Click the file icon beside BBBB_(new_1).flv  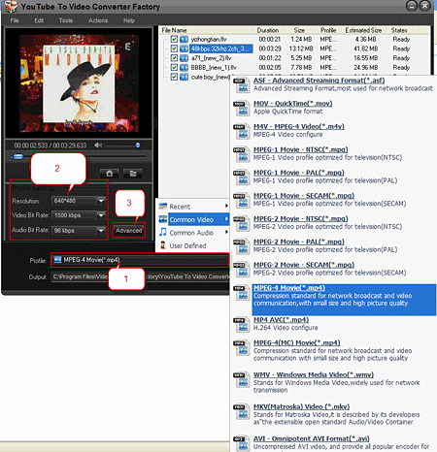point(184,68)
